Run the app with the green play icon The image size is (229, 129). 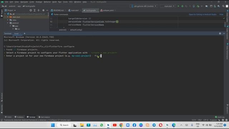(x=178, y=6)
